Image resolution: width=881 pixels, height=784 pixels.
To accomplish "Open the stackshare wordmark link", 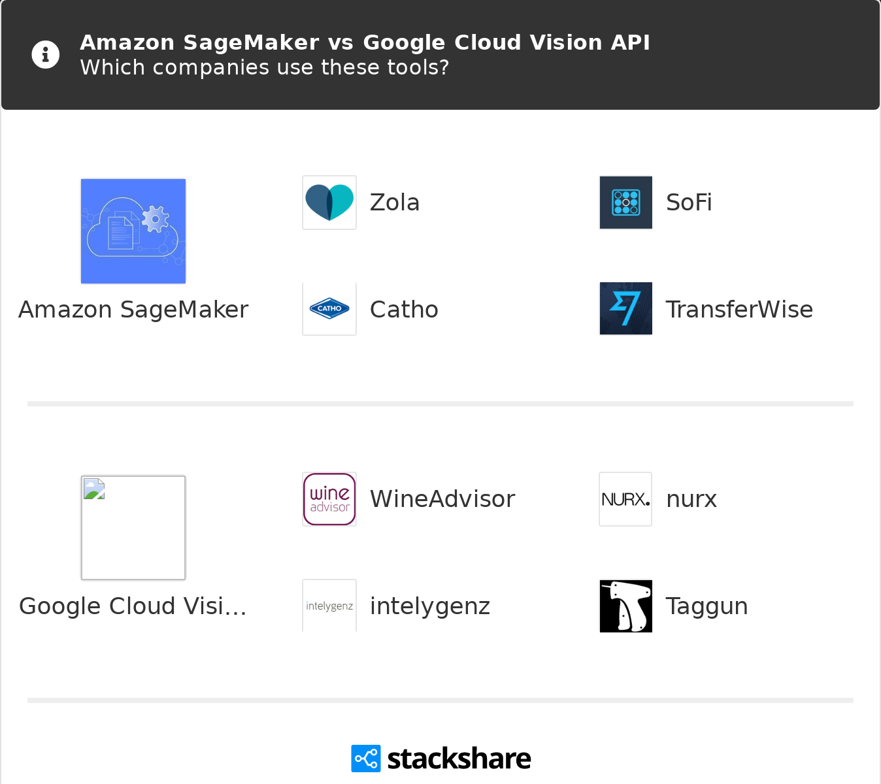I will click(459, 759).
